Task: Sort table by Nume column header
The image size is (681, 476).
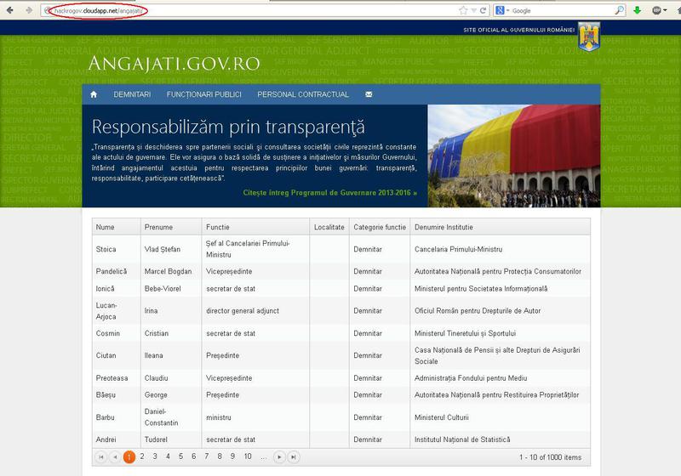Action: point(116,227)
